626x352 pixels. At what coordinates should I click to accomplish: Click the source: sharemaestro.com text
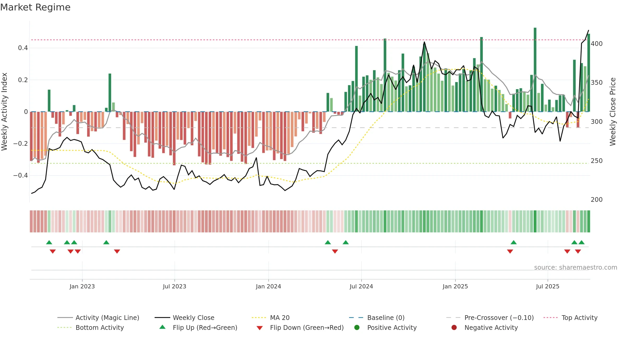pyautogui.click(x=575, y=268)
